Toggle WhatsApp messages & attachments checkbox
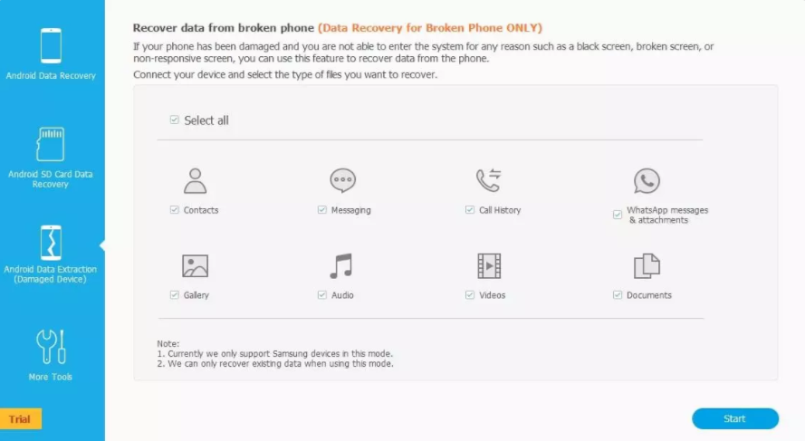This screenshot has width=805, height=441. 617,215
